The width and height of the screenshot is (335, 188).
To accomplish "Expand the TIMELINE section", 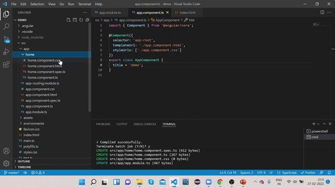I will click(x=52, y=167).
